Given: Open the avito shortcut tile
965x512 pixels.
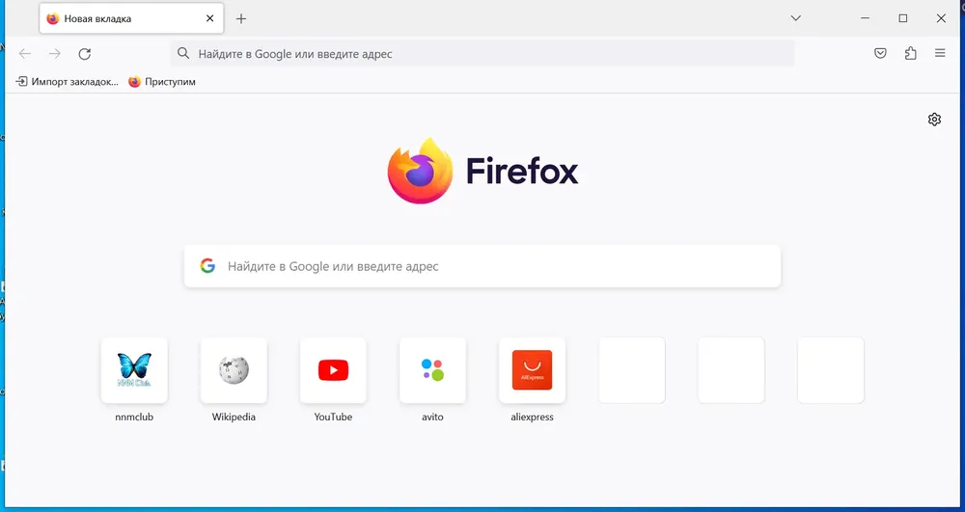Looking at the screenshot, I should click(432, 370).
